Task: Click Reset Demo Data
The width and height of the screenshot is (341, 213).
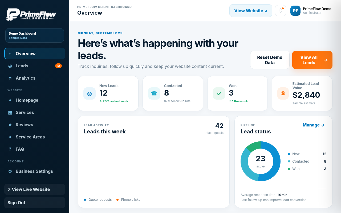Action: [x=270, y=60]
